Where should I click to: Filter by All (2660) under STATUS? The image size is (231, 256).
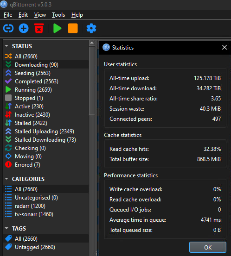(x=46, y=56)
